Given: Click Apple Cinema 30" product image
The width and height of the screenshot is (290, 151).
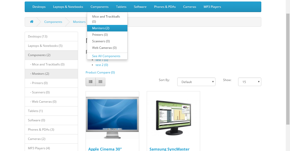Looking at the screenshot, I should point(112,118).
